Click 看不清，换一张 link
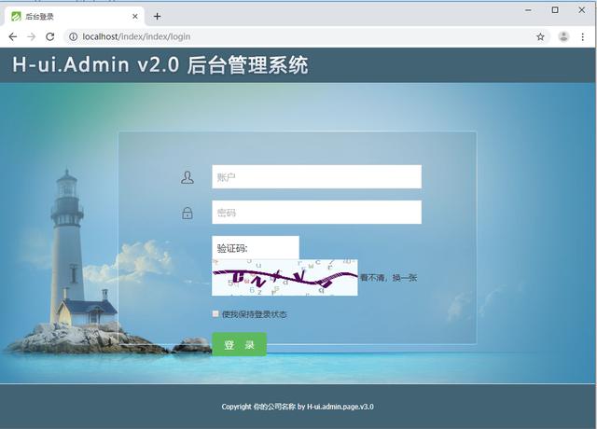597x429 pixels. (x=388, y=278)
